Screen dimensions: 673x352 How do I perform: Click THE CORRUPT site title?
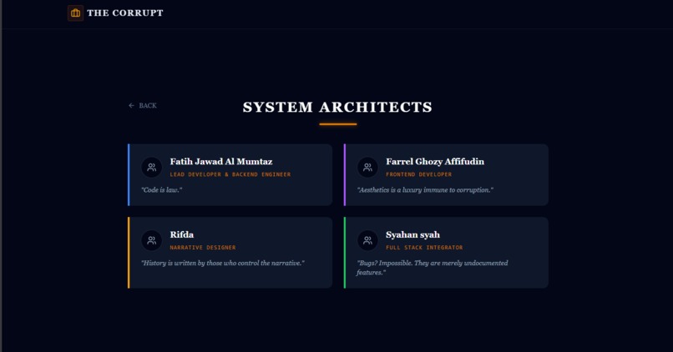pyautogui.click(x=125, y=13)
